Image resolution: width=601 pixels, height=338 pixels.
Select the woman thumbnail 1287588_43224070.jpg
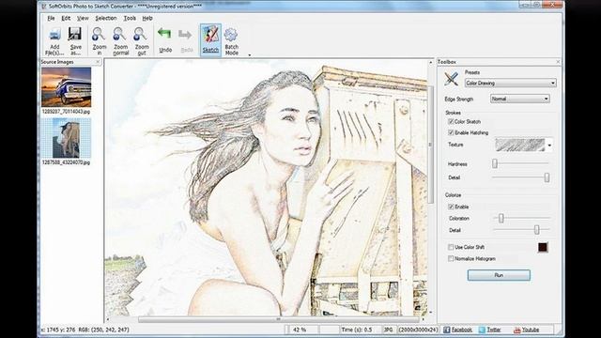click(x=67, y=138)
